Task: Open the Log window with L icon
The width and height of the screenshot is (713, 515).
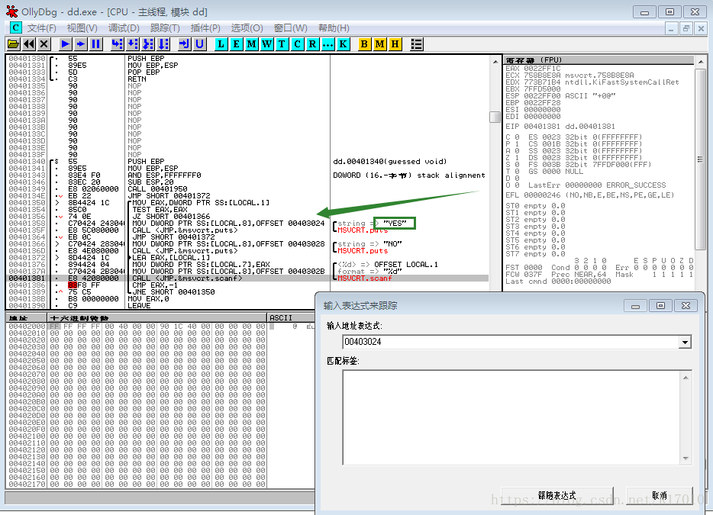Action: pos(221,44)
